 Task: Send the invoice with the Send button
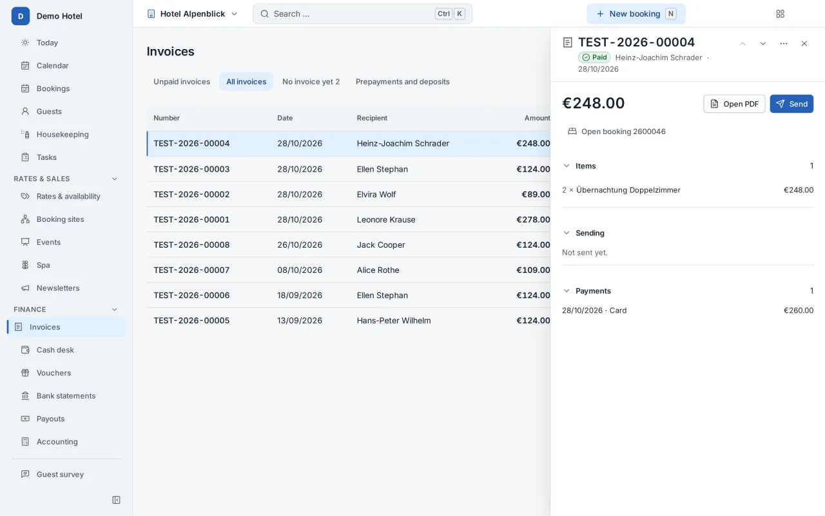pos(791,104)
